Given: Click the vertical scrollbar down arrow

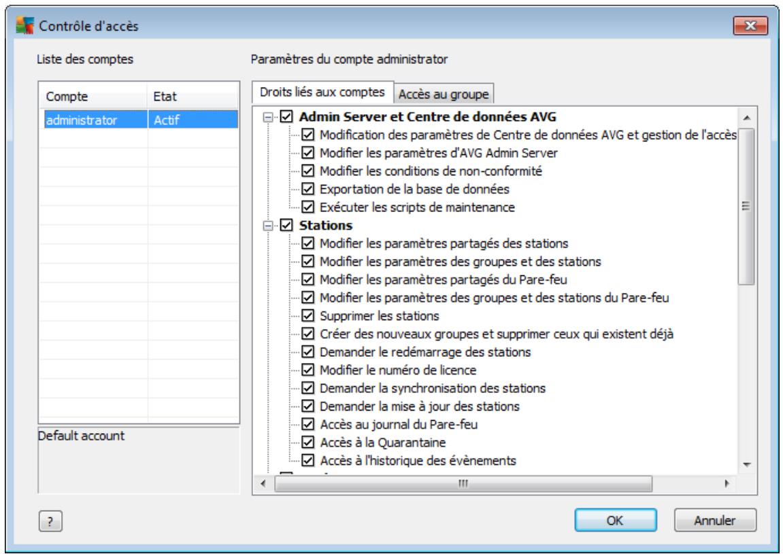Looking at the screenshot, I should 747,465.
